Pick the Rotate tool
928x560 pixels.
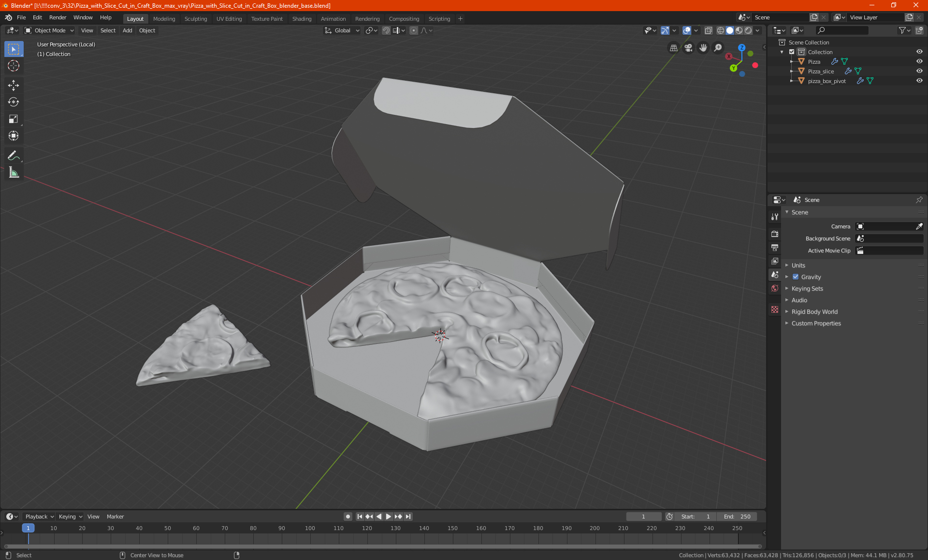coord(14,102)
